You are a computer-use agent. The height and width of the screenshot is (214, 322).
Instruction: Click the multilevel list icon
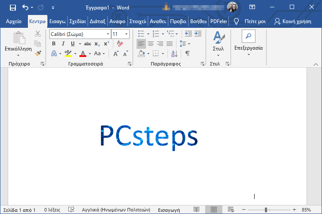(170, 34)
